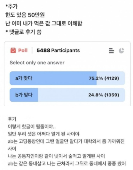Click the line ending with '그대로 이체함'
The height and width of the screenshot is (170, 133).
pos(44,23)
